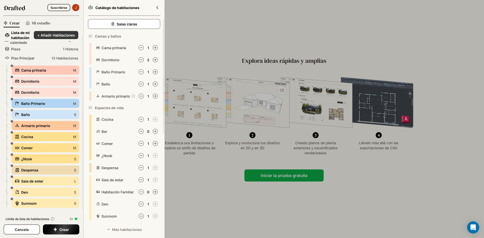Image resolution: width=484 pixels, height=238 pixels.
Task: Click info icon beside Armario primario
Action: point(133,96)
